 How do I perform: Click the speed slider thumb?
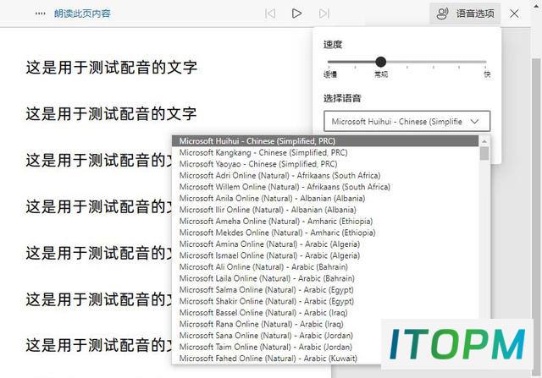pyautogui.click(x=380, y=62)
